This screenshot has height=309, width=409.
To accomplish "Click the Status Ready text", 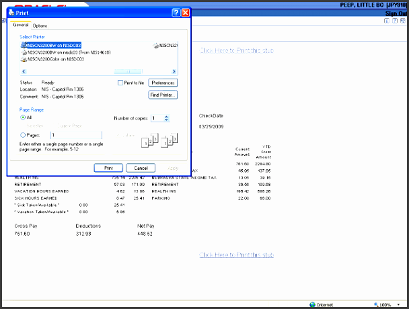I will [37, 83].
